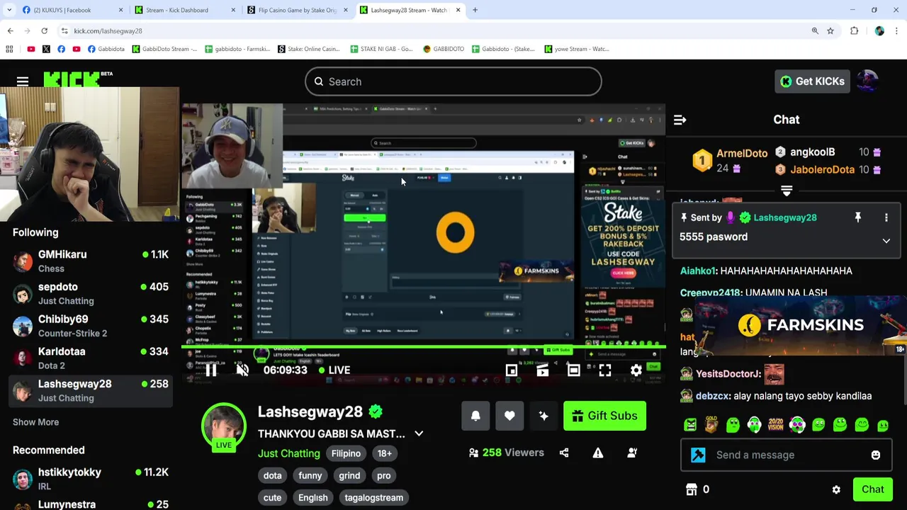Click the Send a message input
Screen dimensions: 907x510
pyautogui.click(x=787, y=455)
